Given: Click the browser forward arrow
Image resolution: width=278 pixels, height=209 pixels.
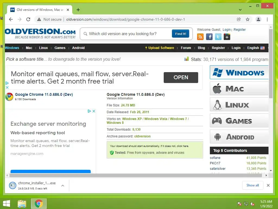Looking at the screenshot, I should [20, 19].
